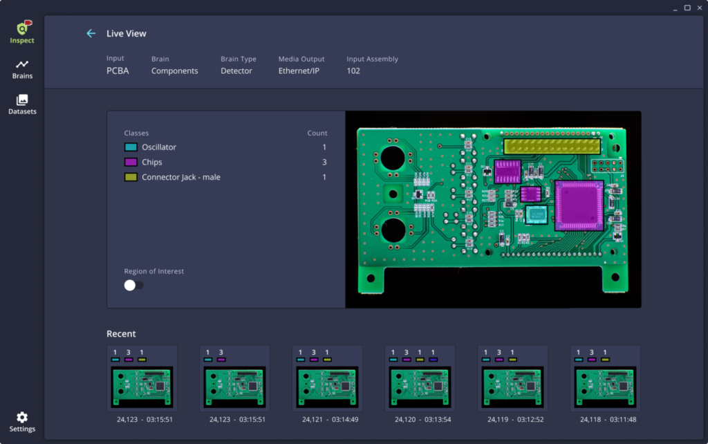Toggle the Region of Interest switch

point(133,285)
